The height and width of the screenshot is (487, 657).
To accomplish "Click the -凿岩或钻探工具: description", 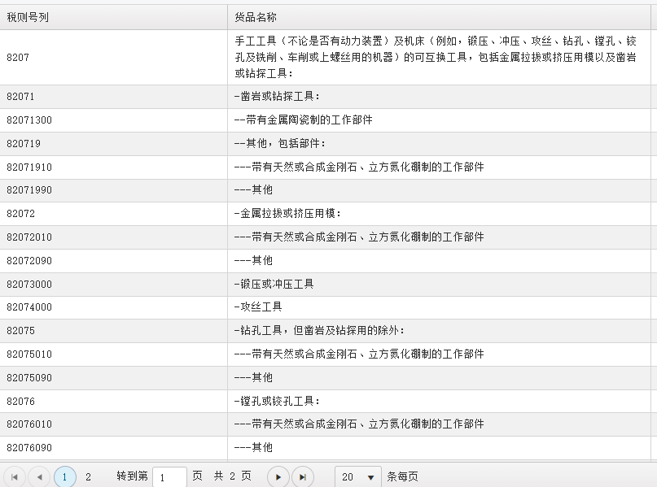I will (x=277, y=96).
